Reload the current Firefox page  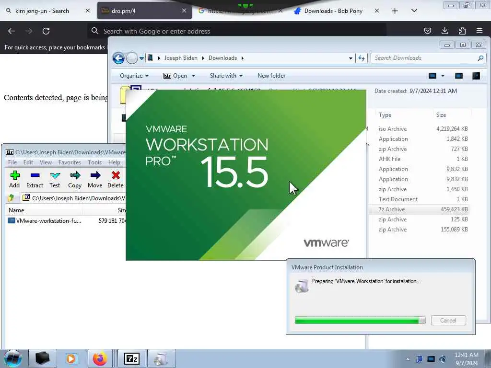click(46, 31)
